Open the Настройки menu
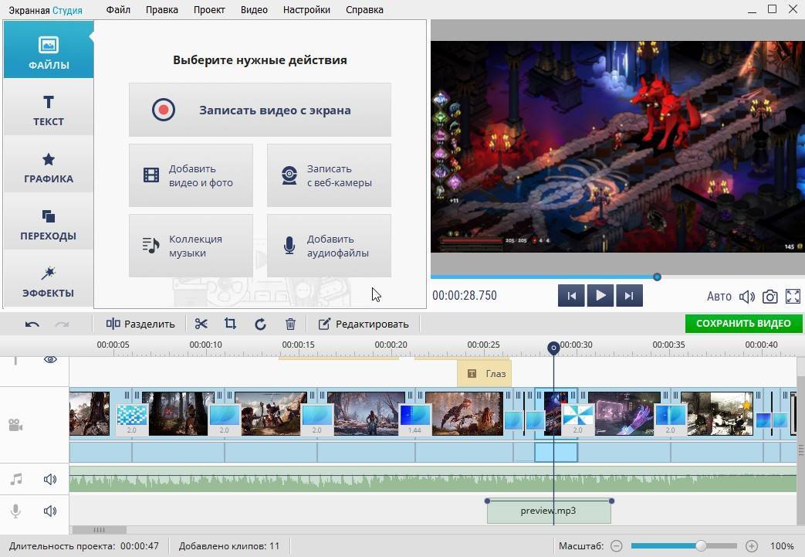 point(306,10)
